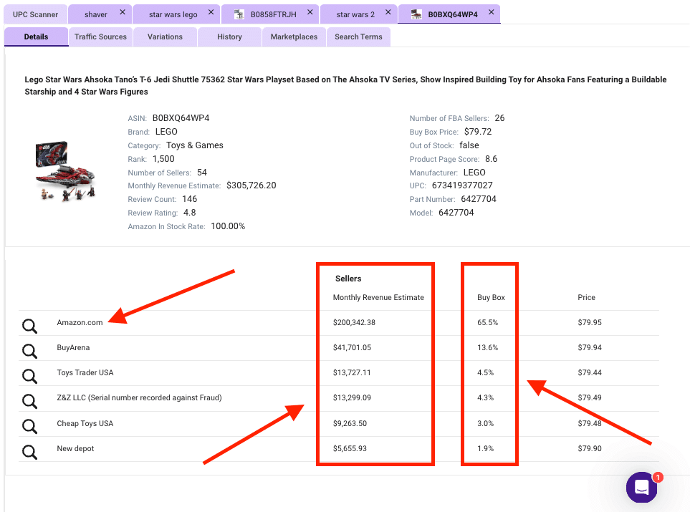Switch to the star wars 2 tab
The height and width of the screenshot is (512, 690).
coord(355,14)
